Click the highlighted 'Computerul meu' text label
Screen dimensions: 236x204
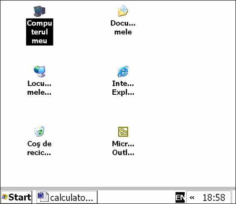(x=39, y=32)
